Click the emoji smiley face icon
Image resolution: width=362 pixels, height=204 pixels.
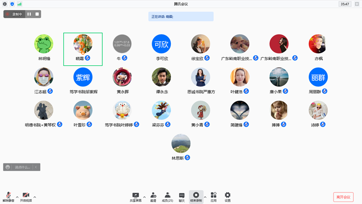click(8, 167)
